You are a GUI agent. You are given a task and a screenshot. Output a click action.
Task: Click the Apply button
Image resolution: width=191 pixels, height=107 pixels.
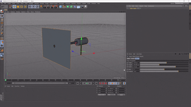pyautogui.click(x=121, y=95)
